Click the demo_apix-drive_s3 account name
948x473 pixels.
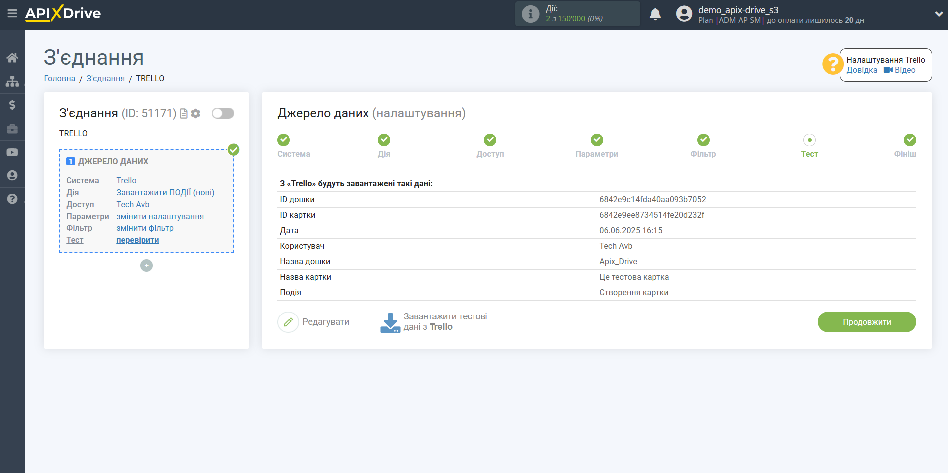point(738,10)
